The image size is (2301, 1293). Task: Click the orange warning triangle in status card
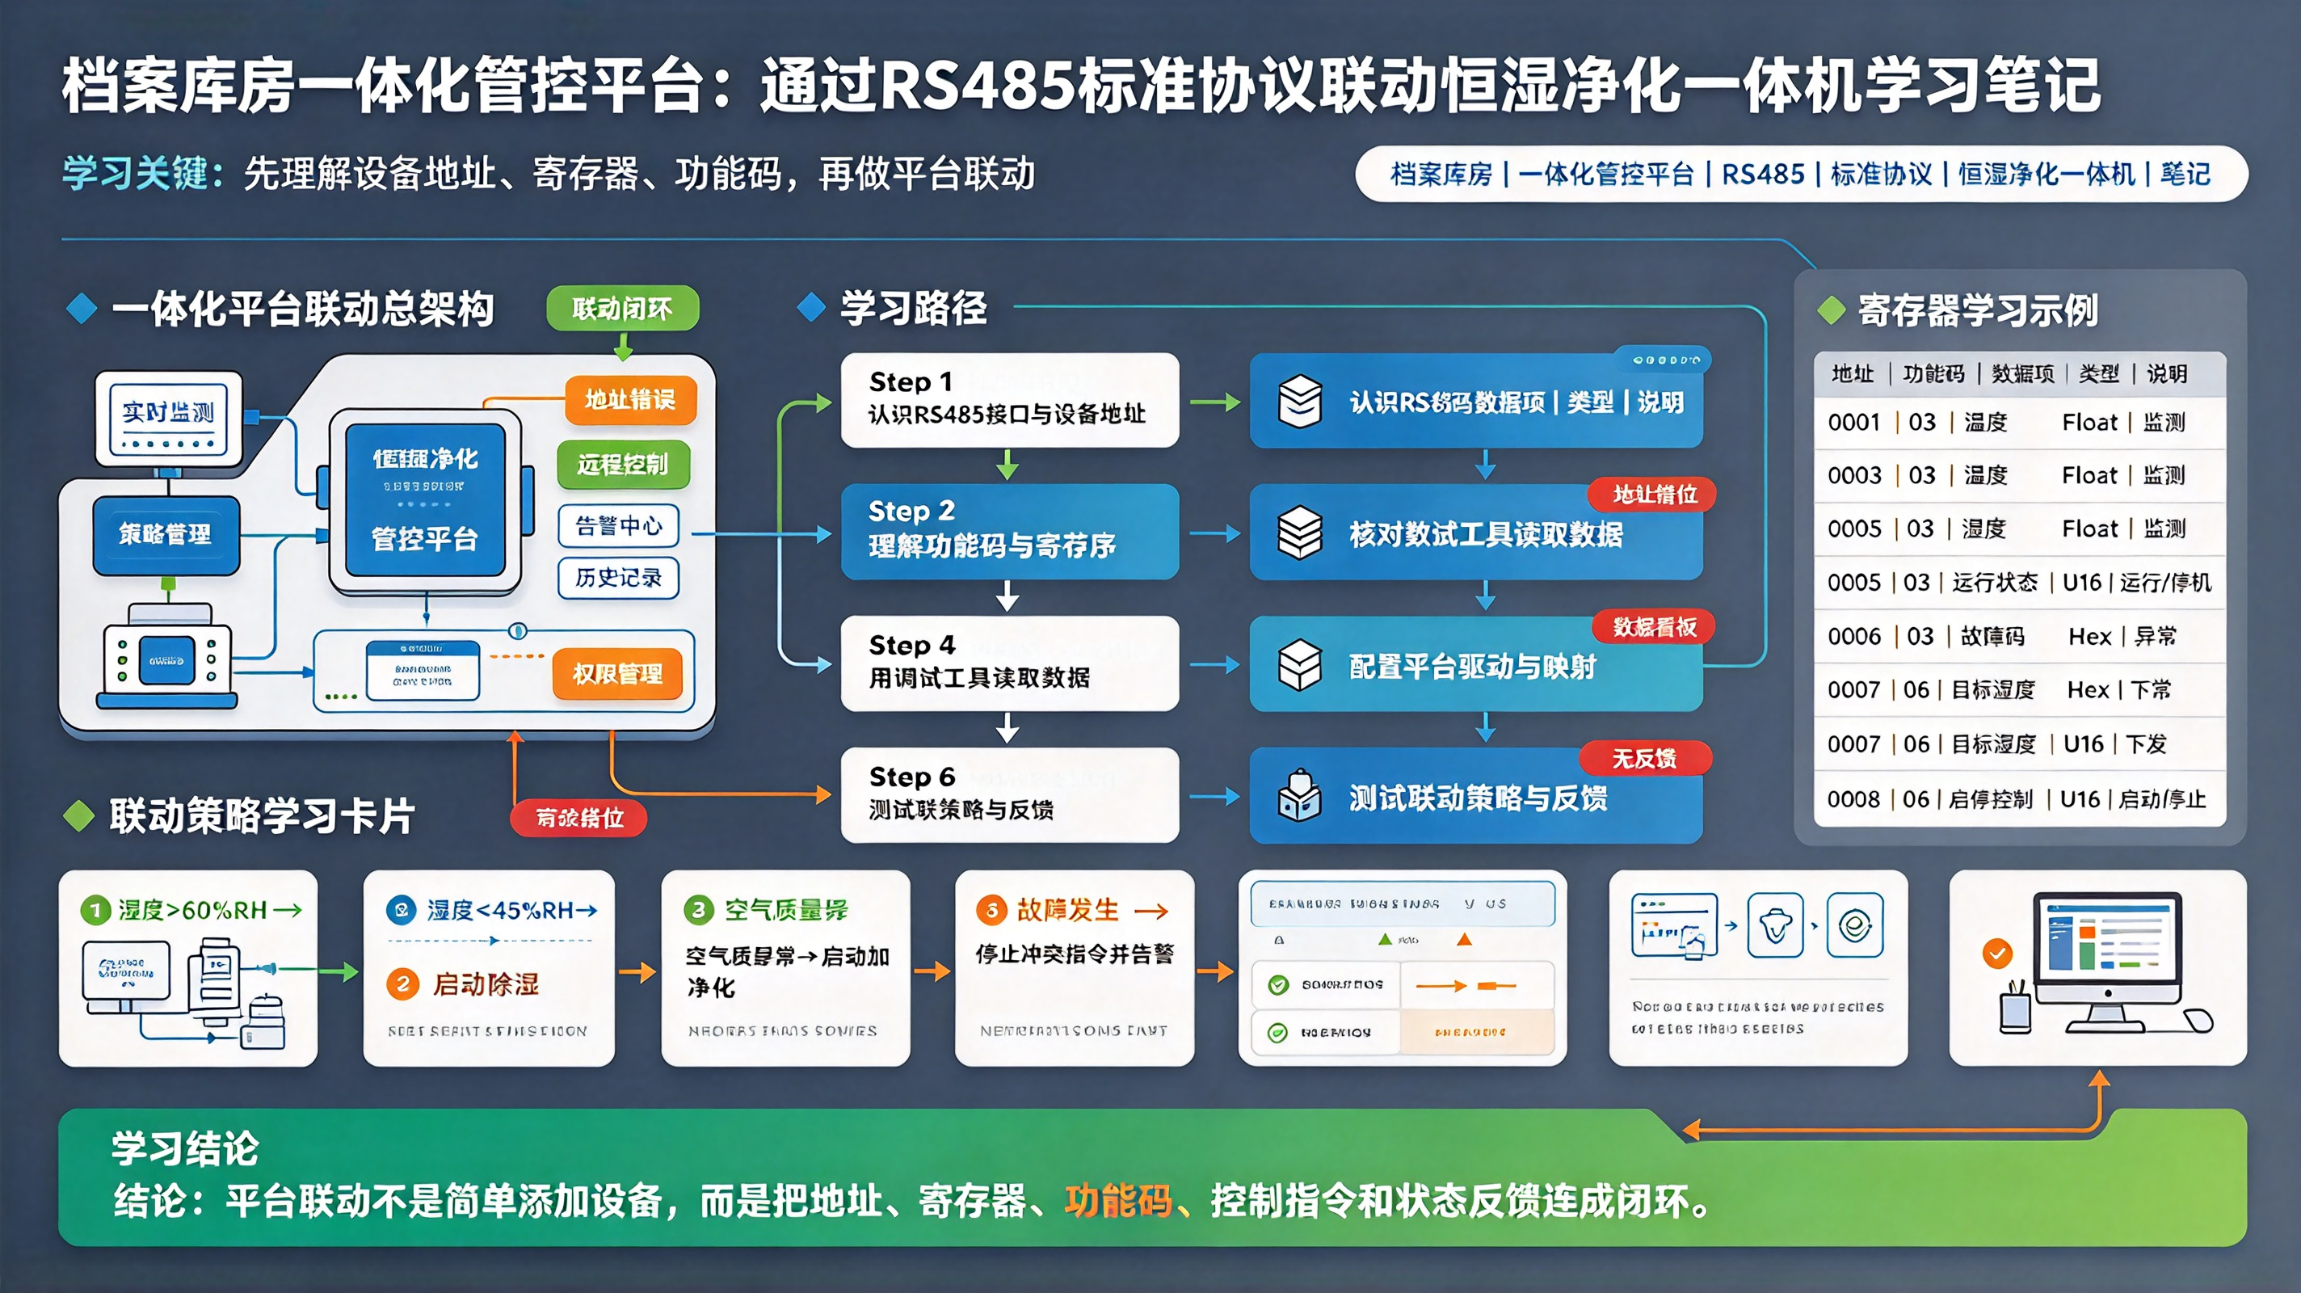pyautogui.click(x=1464, y=939)
